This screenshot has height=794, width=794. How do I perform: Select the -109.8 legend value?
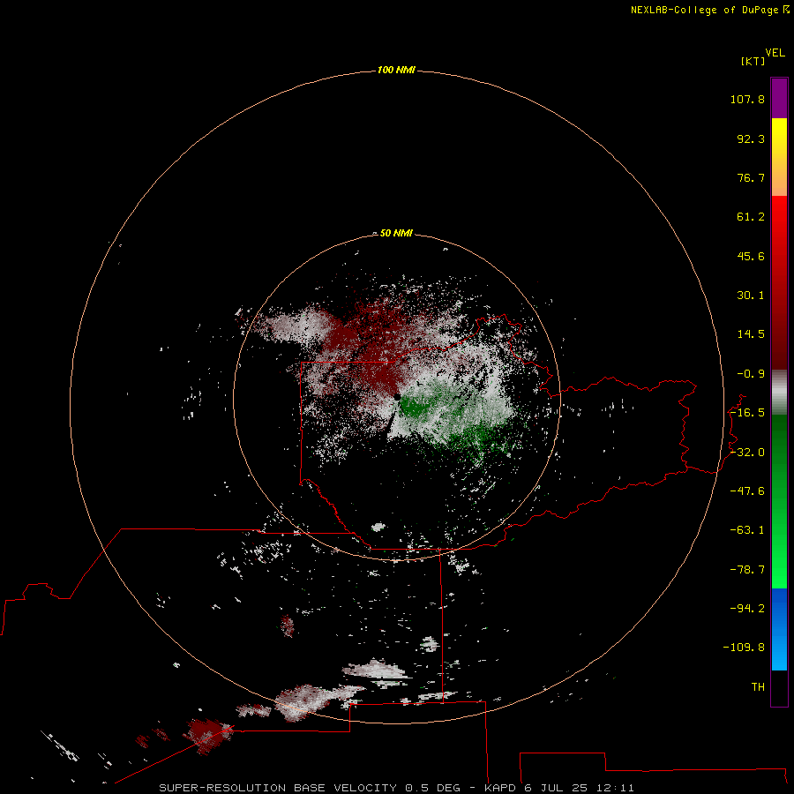click(744, 648)
